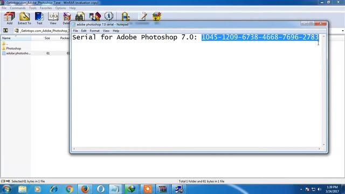345x194 pixels.
Task: Click the green globe taskbar application
Action: point(132,189)
